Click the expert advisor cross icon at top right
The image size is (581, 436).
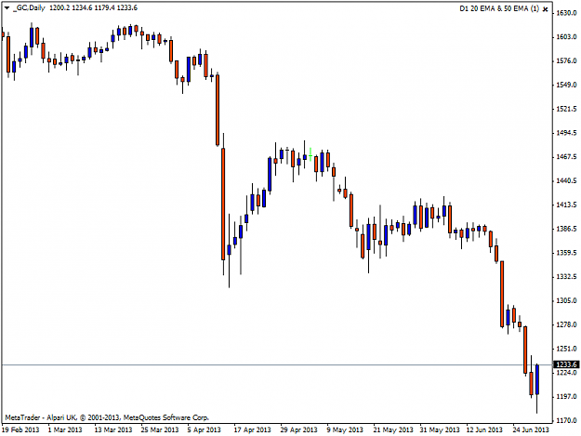[x=545, y=9]
